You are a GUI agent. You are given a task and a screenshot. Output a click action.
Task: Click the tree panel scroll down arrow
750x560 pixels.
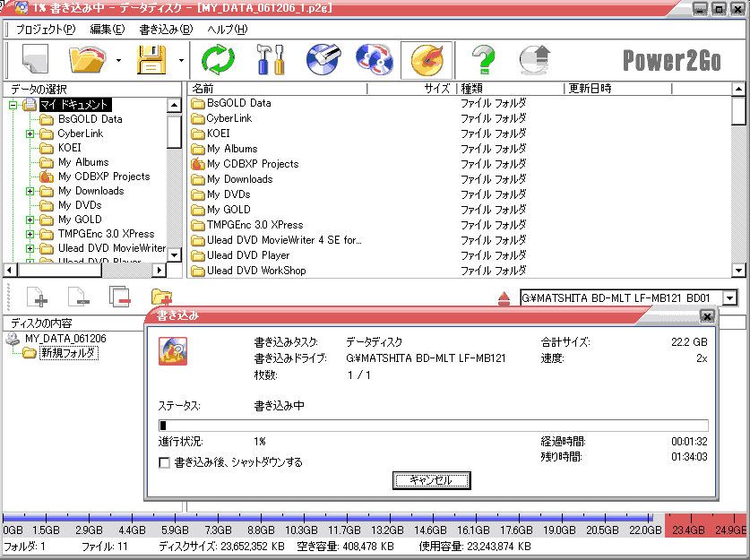[x=174, y=254]
